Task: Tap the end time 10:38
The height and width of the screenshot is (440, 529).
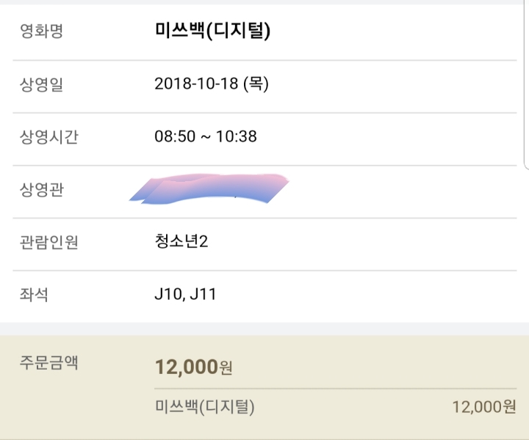Action: pyautogui.click(x=236, y=136)
